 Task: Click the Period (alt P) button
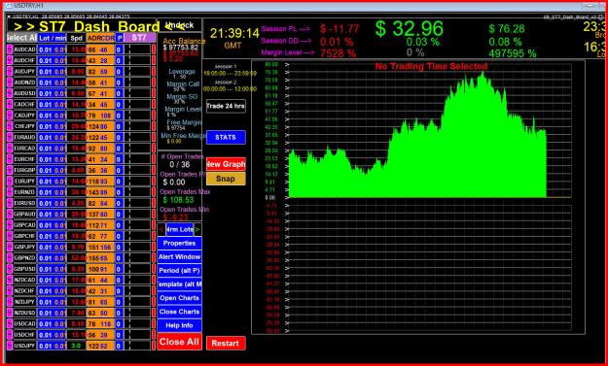point(180,271)
